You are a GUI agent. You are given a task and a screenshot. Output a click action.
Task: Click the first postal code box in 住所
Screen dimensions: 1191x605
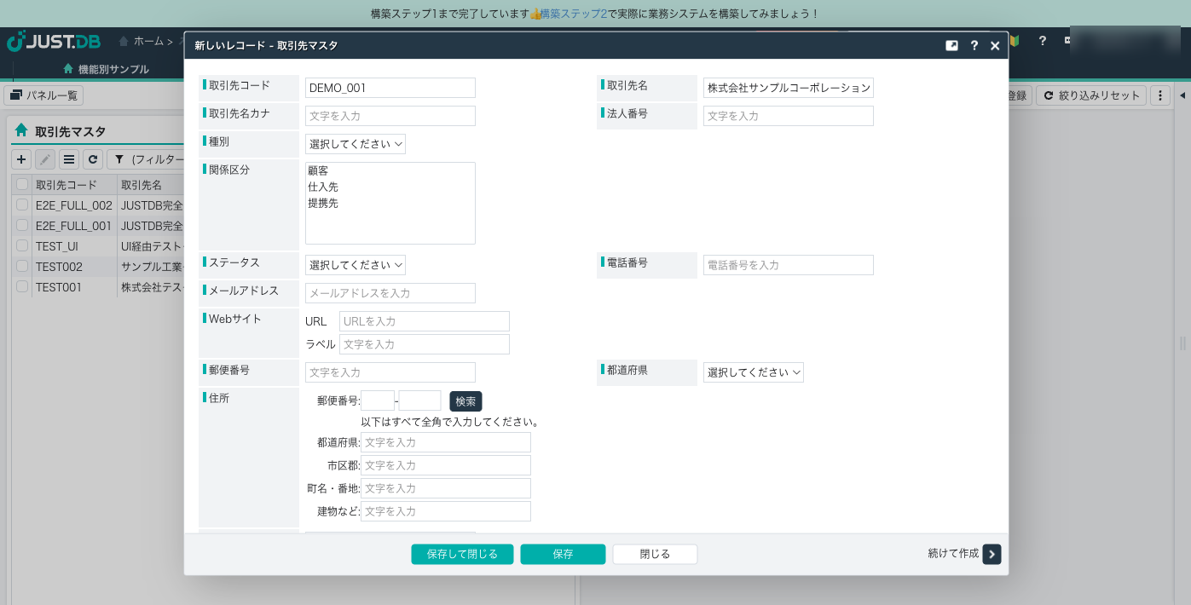(378, 400)
